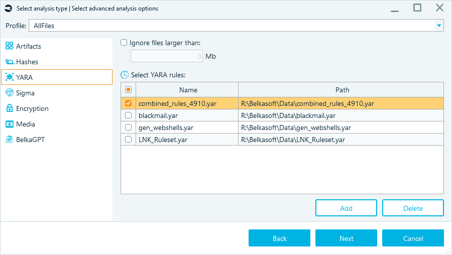Uncheck combined_rules_4910.yar rule
Screen dimensions: 452x255
(128, 103)
